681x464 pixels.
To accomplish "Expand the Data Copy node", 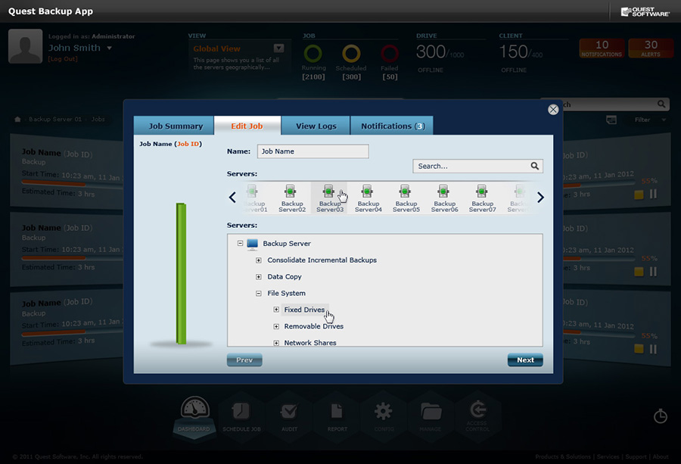I will pyautogui.click(x=259, y=277).
